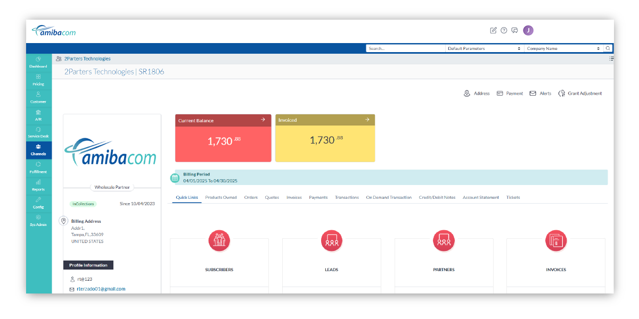Open the On Demand Transaction tab
Screen dimensions: 639x319
[x=389, y=198]
